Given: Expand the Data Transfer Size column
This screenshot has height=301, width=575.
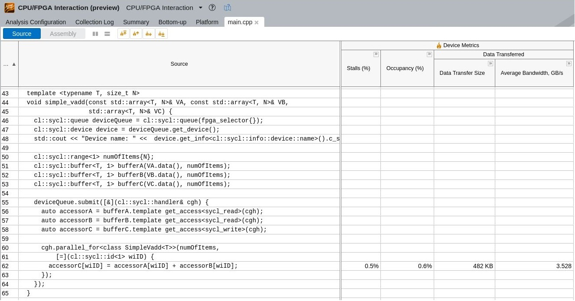Looking at the screenshot, I should (490, 64).
